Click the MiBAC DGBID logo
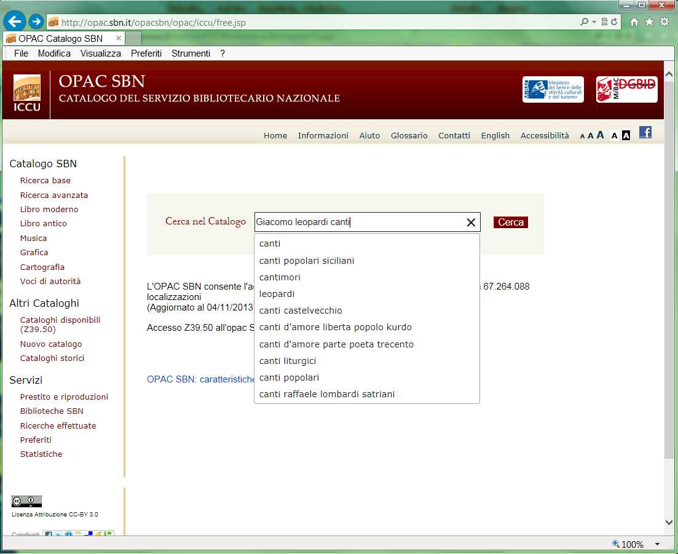Image resolution: width=678 pixels, height=554 pixels. pyautogui.click(x=626, y=90)
